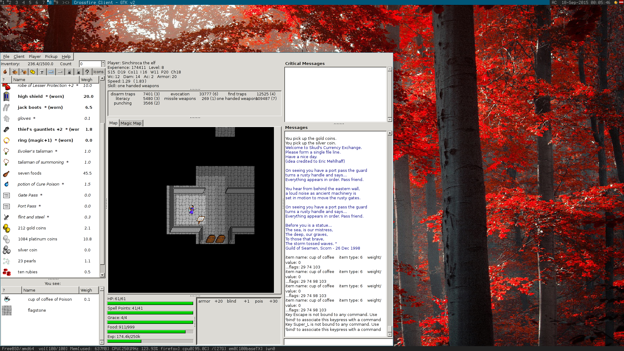This screenshot has width=624, height=351.
Task: Sort inventory by Weigh column header
Action: (89, 80)
